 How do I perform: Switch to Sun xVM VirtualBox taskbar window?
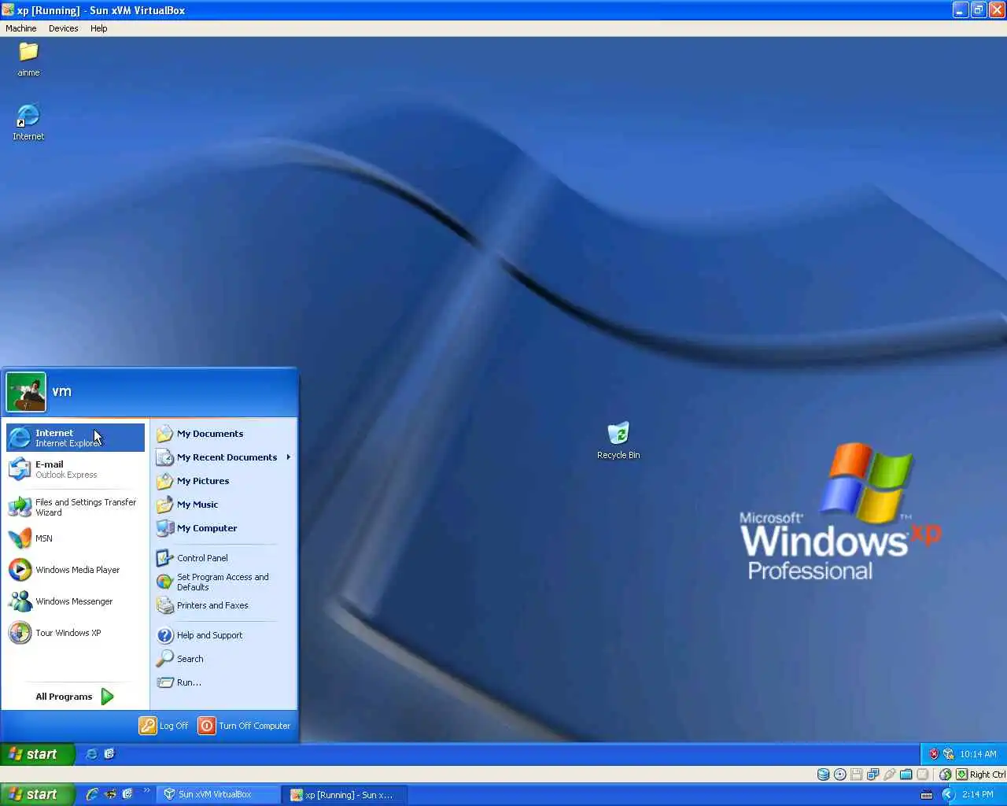pos(218,795)
